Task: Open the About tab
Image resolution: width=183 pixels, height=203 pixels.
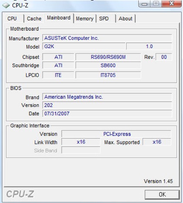Action: [126, 19]
